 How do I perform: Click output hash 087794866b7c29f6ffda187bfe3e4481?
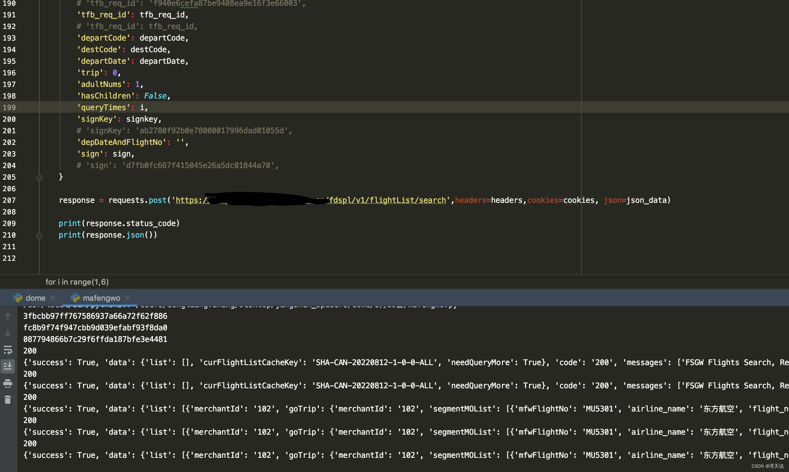95,339
